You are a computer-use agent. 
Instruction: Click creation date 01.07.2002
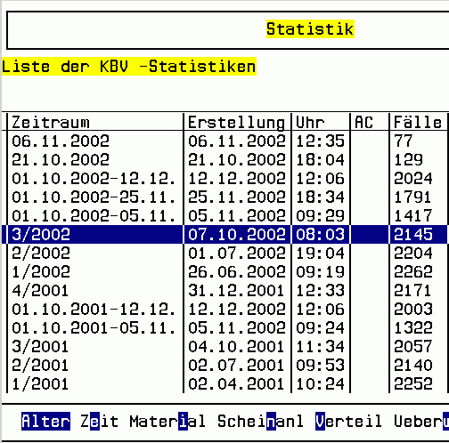[x=237, y=253]
